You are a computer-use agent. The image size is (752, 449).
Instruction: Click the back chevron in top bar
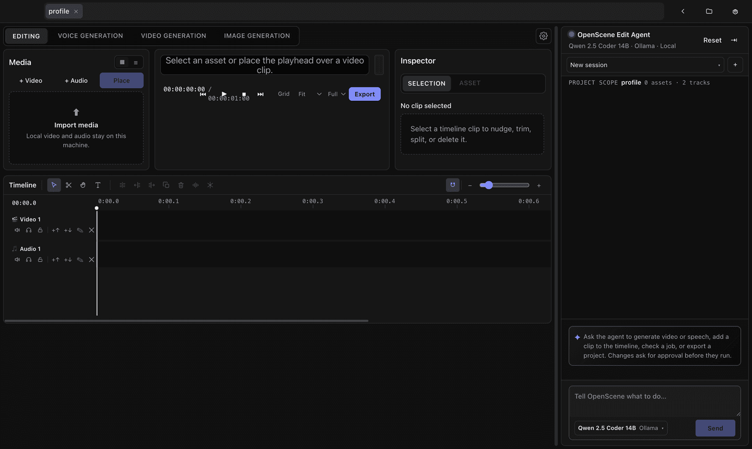(683, 11)
